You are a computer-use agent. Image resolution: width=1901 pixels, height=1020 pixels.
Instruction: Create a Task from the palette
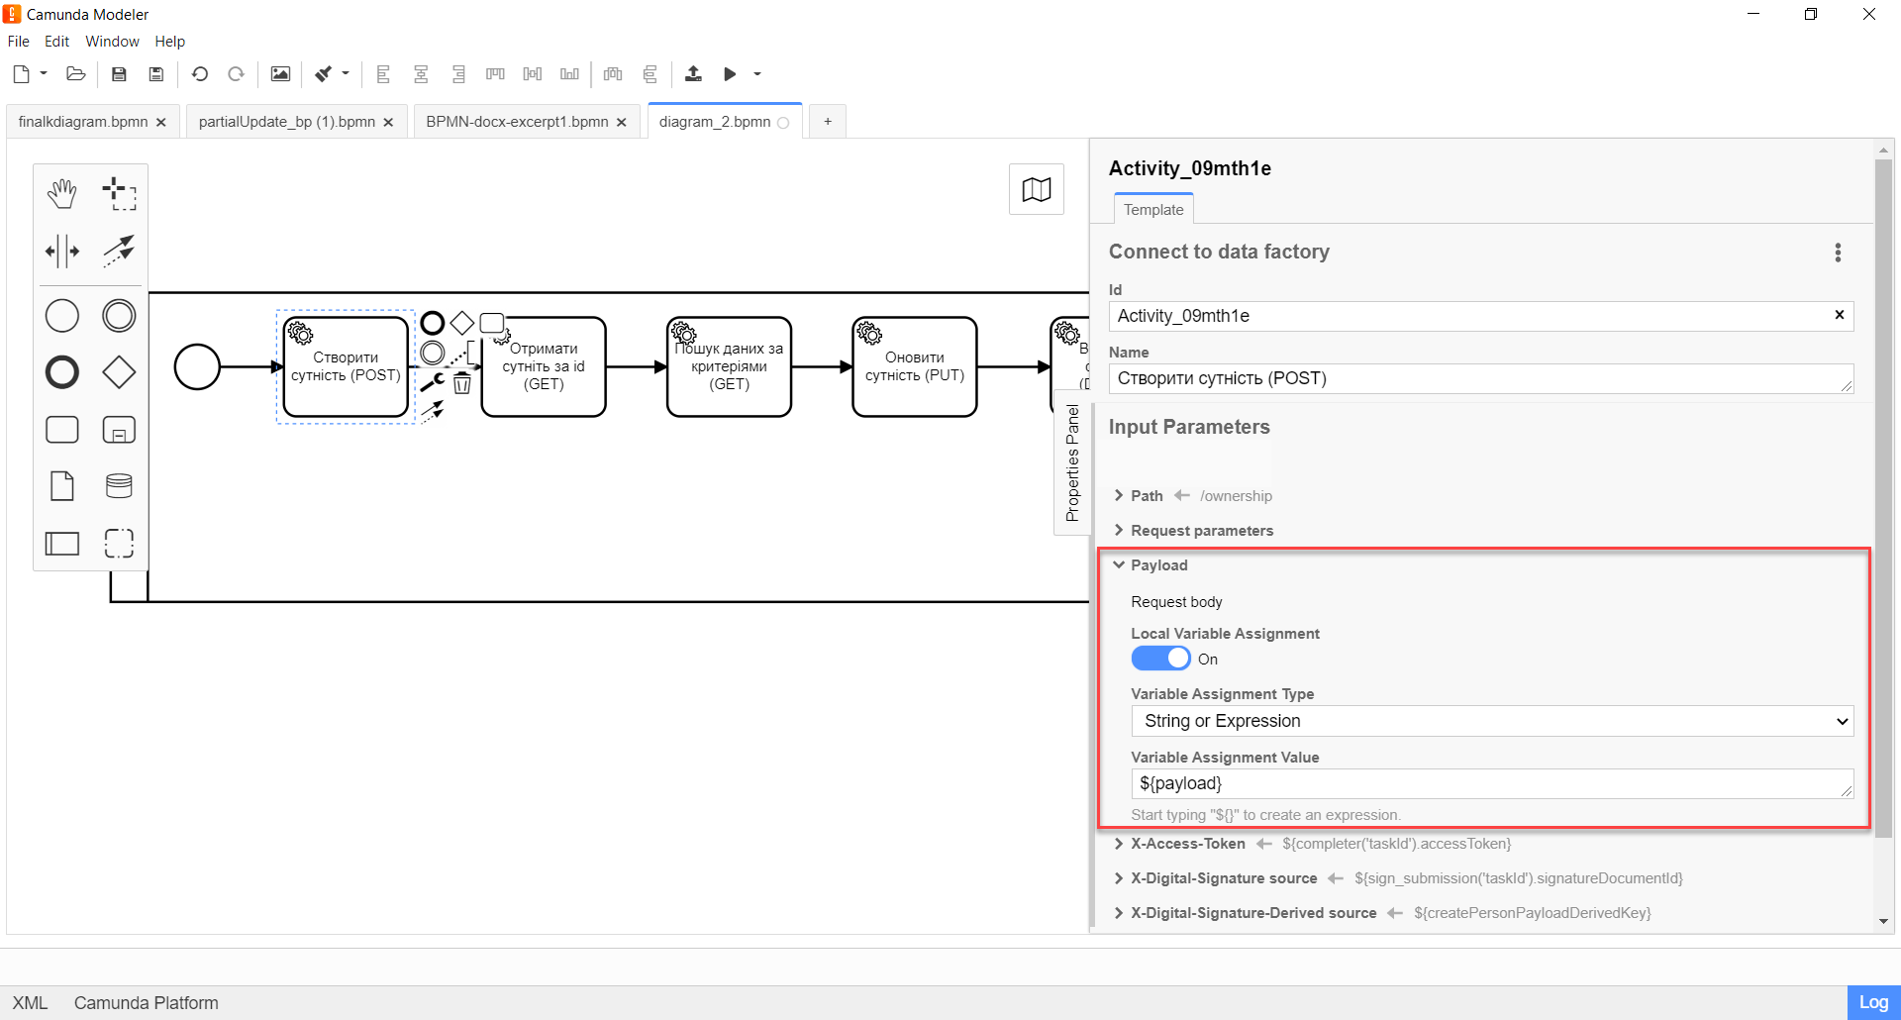(62, 430)
